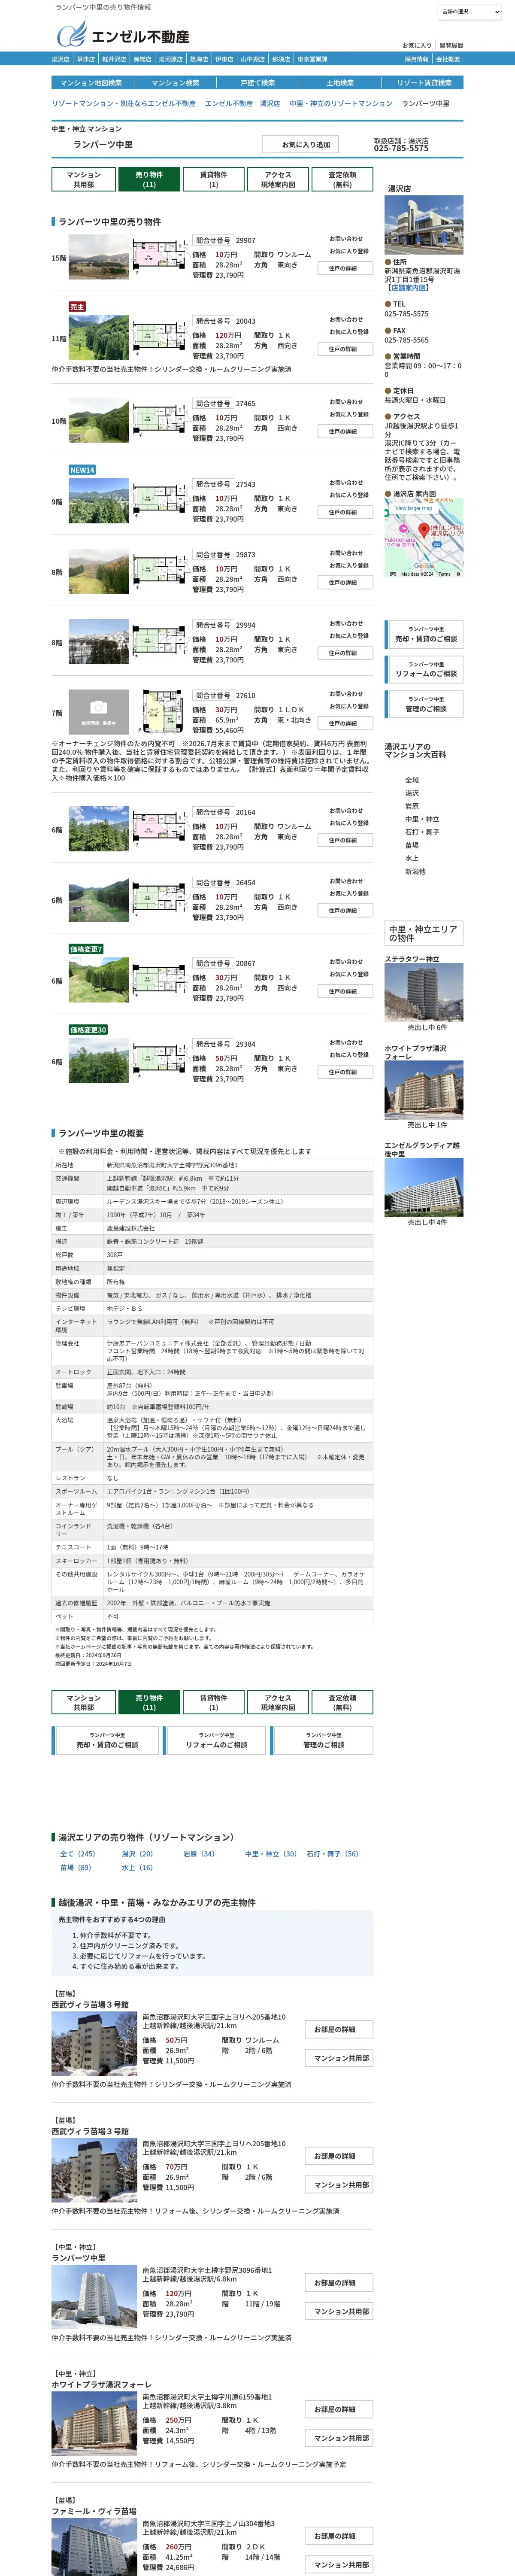515x2576 pixels.
Task: Click breadcrumb link 中里・神立のリゾートマンション
Action: [341, 103]
